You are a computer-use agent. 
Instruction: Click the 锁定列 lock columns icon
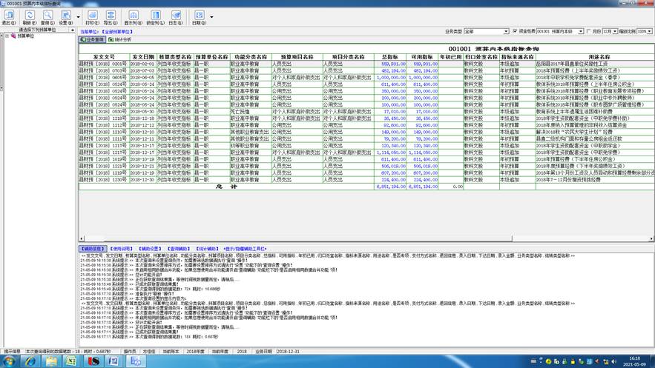[x=155, y=18]
